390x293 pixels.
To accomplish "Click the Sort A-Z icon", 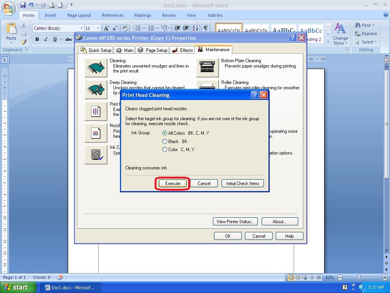I will click(x=195, y=28).
